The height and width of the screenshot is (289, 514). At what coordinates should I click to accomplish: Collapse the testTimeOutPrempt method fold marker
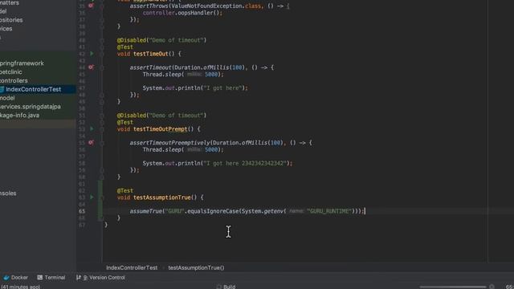102,129
